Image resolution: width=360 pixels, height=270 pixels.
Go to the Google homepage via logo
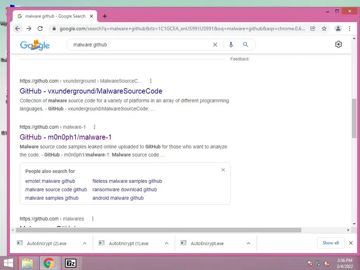pyautogui.click(x=35, y=45)
